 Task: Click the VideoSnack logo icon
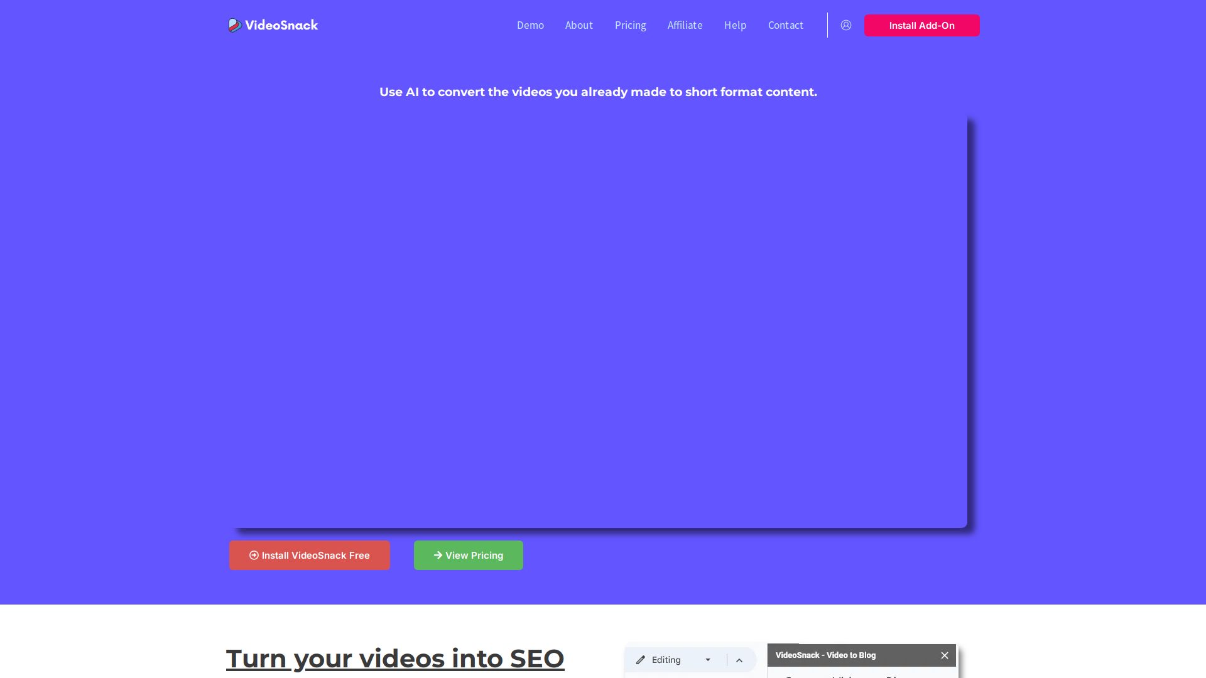click(x=234, y=25)
